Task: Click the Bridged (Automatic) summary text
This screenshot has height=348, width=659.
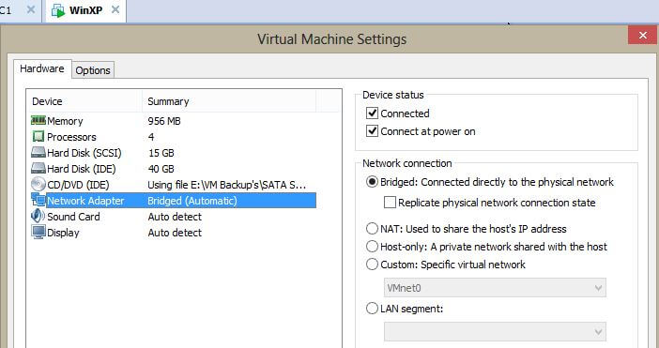Action: click(192, 201)
